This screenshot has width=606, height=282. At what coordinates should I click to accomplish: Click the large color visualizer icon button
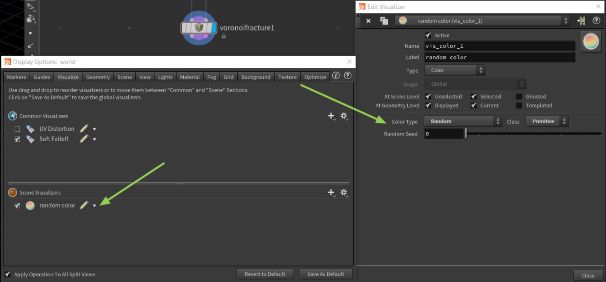tap(590, 42)
